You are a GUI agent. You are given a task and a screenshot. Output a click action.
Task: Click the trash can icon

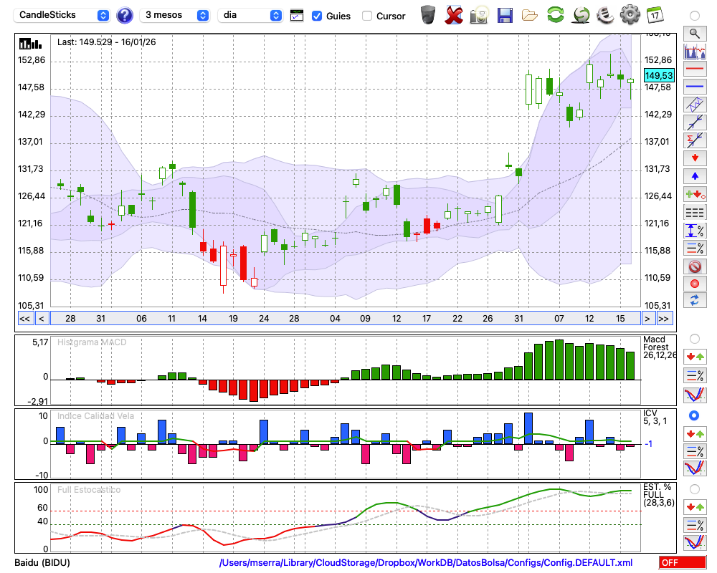(x=428, y=14)
